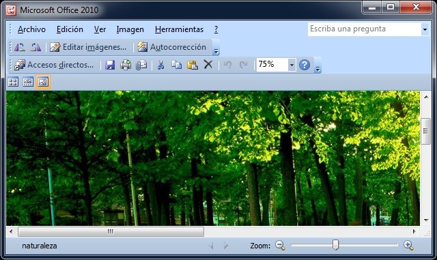Viewport: 437px width, 260px height.
Task: Click the 75% zoom value field
Action: point(272,65)
